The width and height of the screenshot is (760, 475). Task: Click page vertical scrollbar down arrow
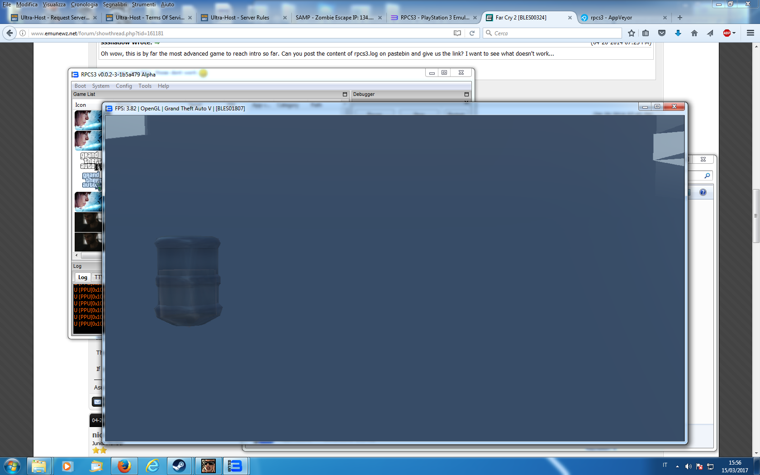tap(756, 453)
